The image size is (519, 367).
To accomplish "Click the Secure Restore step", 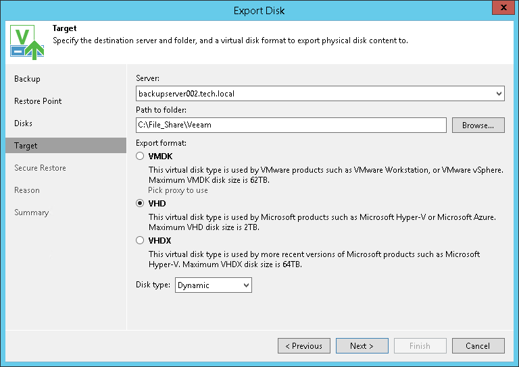I will click(x=40, y=168).
